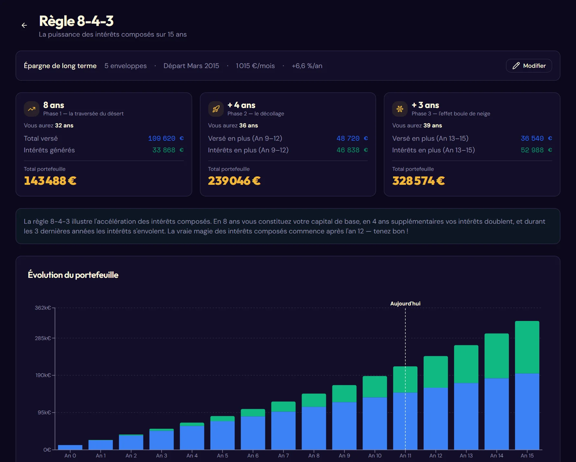576x462 pixels.
Task: Click the 'An 3' x-axis label
Action: [x=162, y=456]
